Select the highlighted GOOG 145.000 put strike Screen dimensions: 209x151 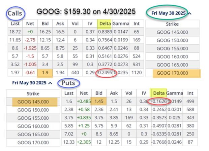[33, 101]
